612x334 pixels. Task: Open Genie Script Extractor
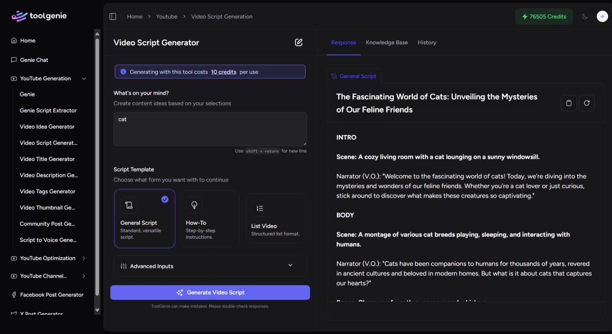48,111
